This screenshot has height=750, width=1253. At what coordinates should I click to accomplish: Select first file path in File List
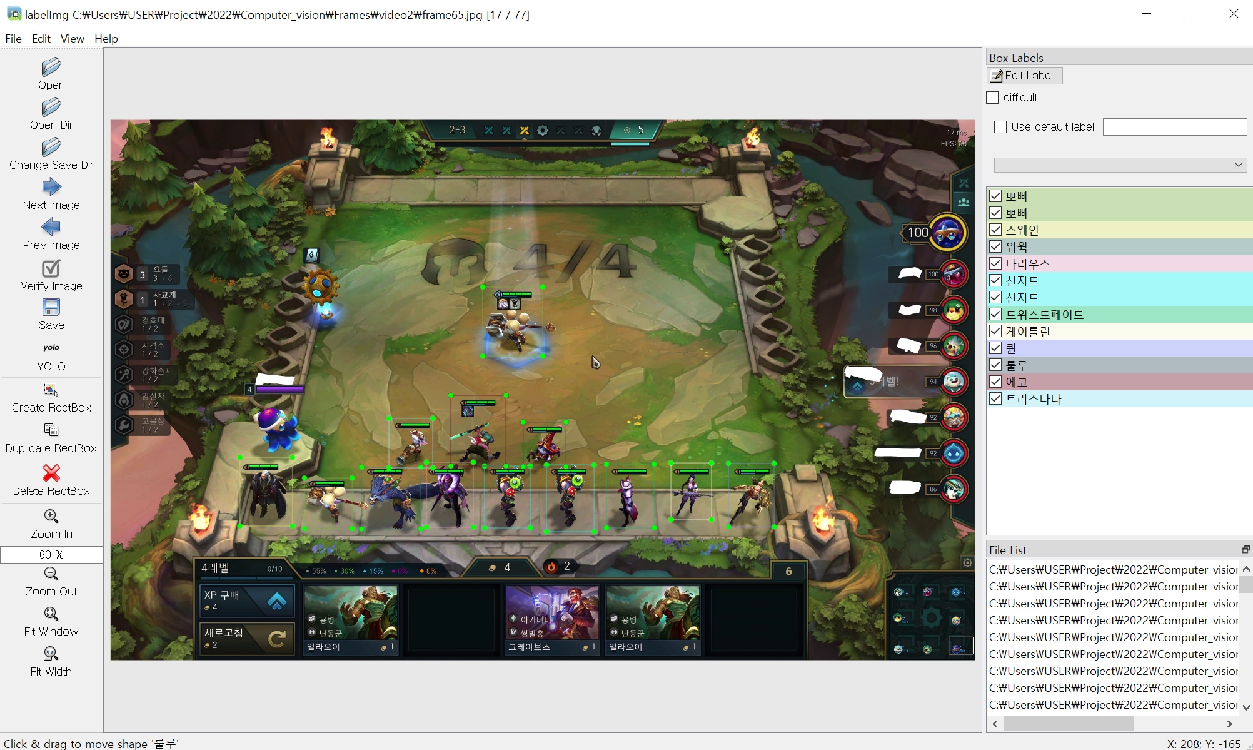pos(1113,569)
